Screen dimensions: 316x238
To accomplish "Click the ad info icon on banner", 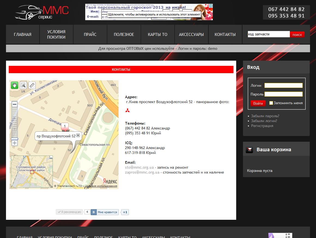I will click(211, 6).
